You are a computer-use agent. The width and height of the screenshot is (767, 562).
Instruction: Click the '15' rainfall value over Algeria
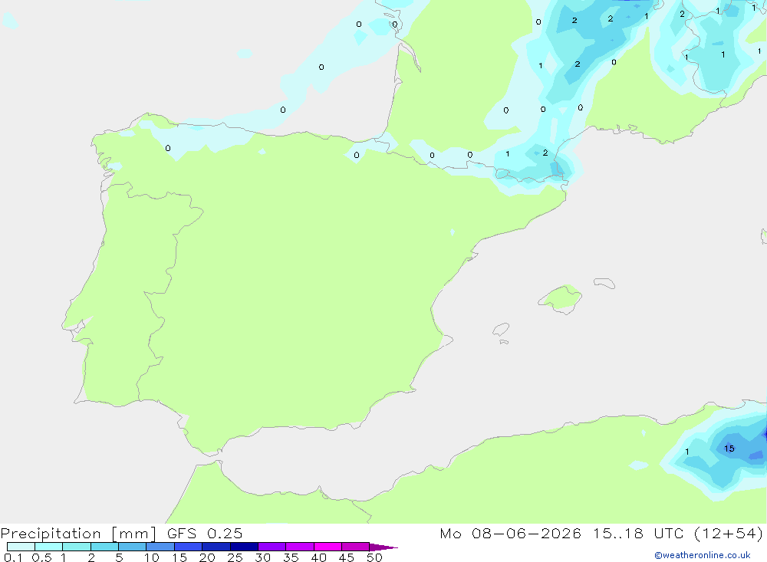[729, 449]
